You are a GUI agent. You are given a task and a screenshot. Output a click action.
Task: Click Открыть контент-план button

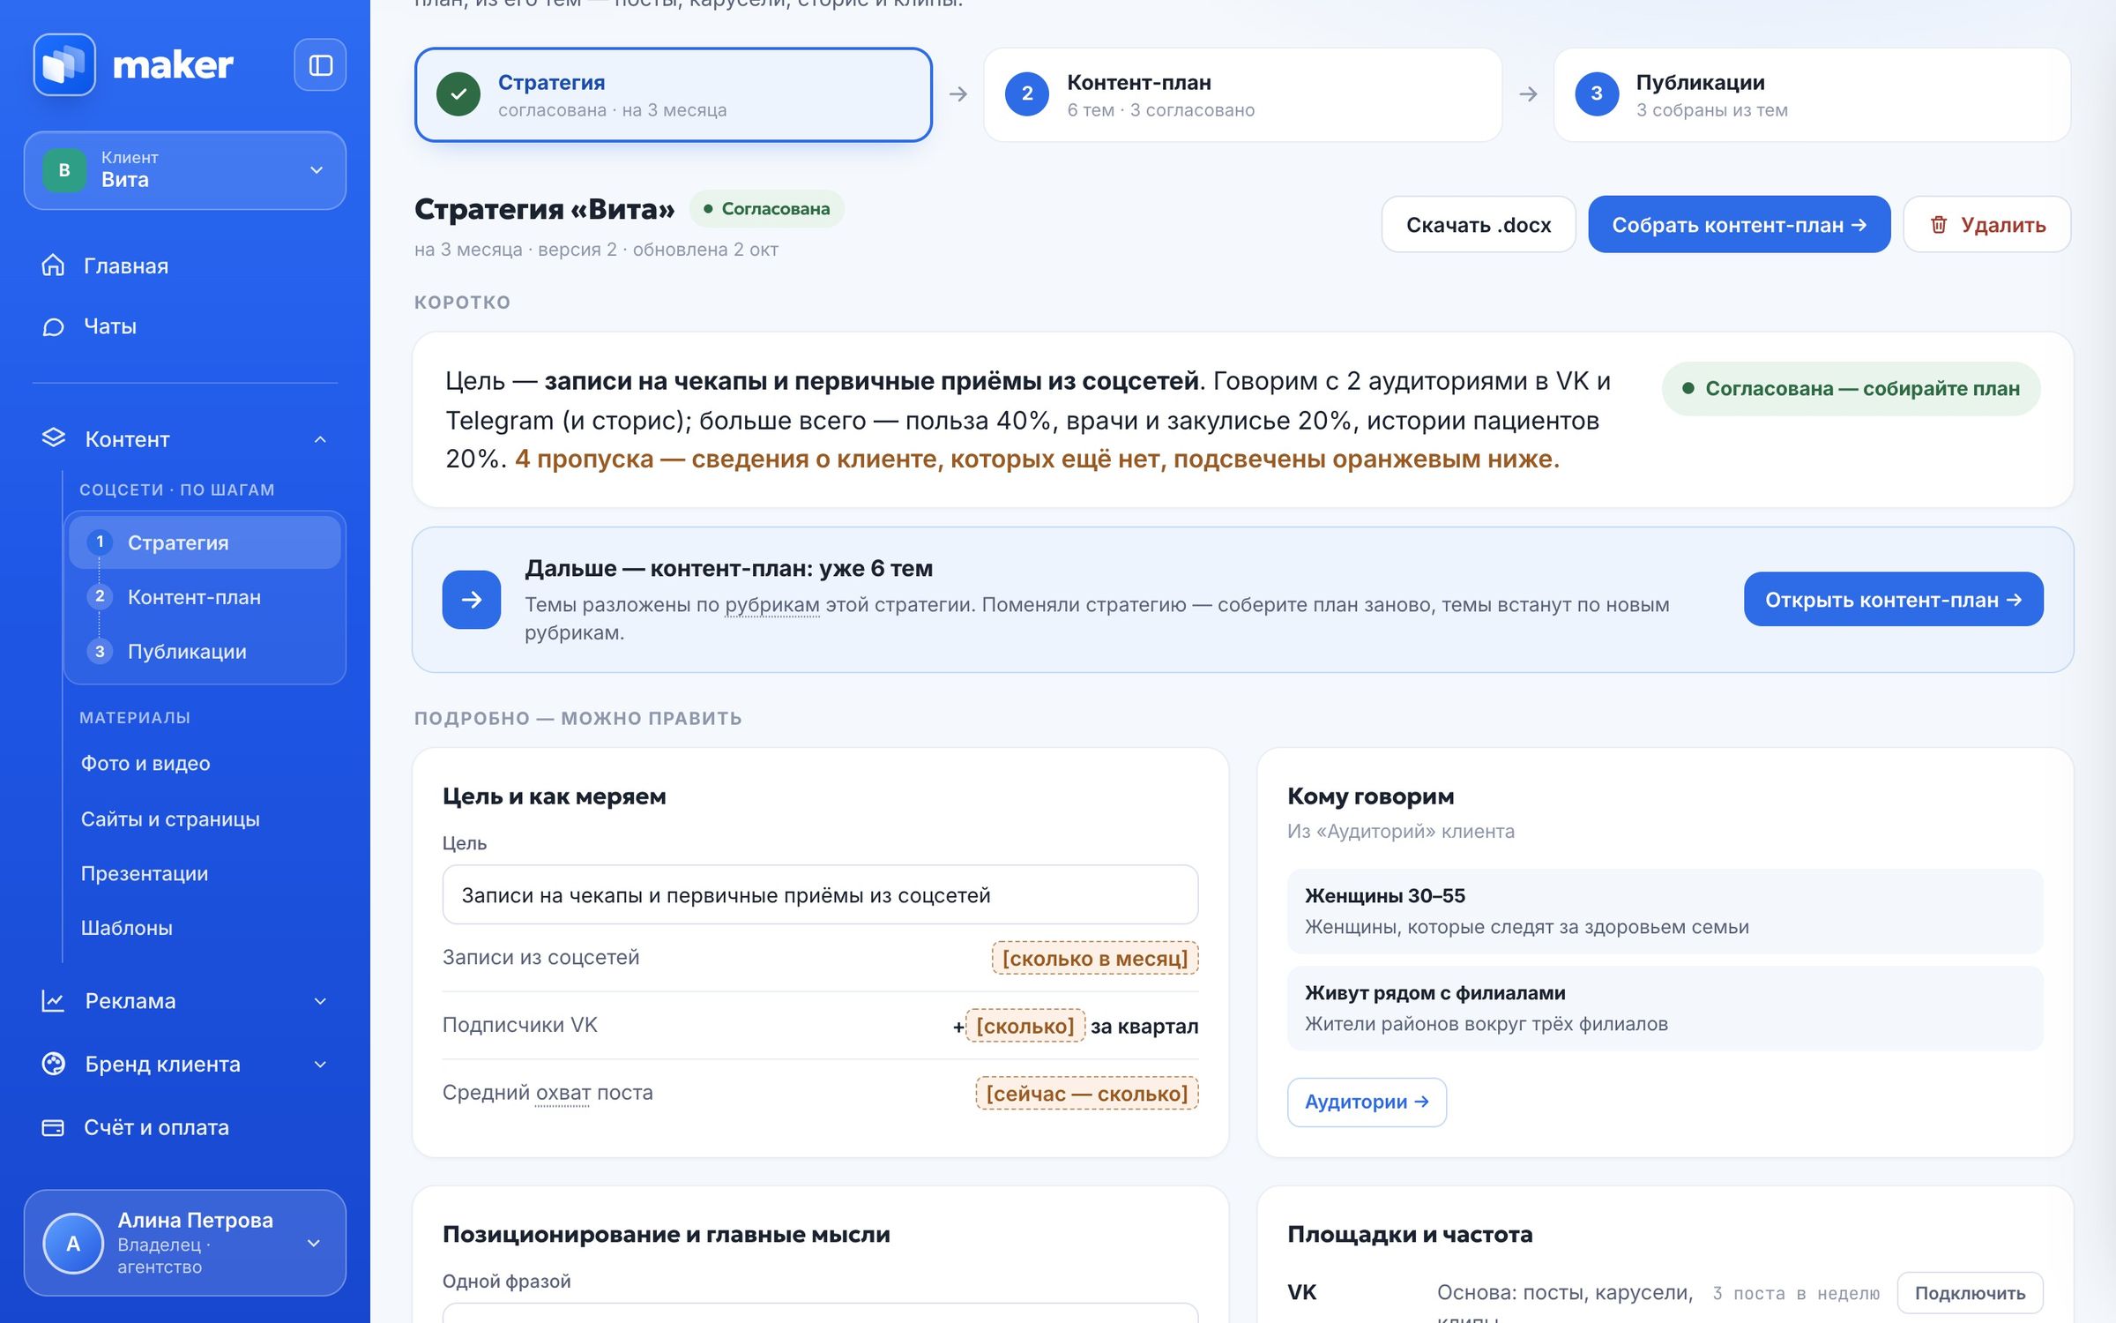coord(1893,600)
